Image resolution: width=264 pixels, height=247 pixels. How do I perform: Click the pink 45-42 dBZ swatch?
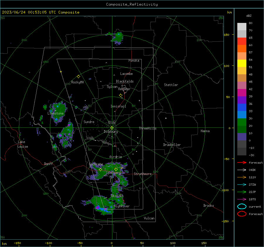pyautogui.click(x=242, y=85)
